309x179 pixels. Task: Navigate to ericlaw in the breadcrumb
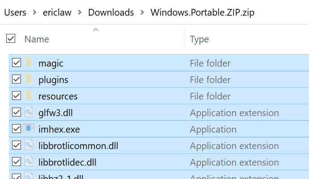[57, 12]
